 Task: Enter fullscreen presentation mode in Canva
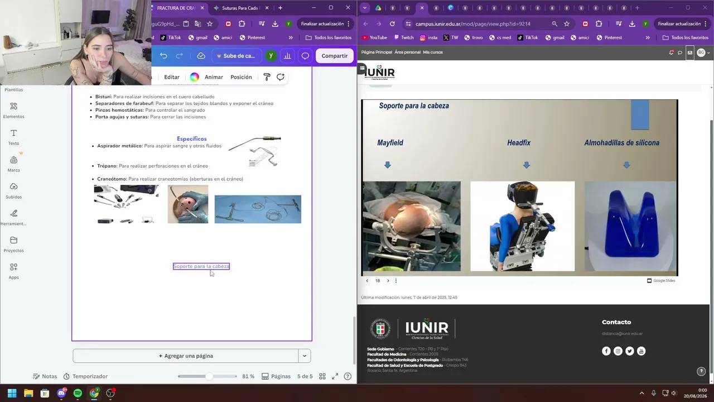(x=335, y=376)
